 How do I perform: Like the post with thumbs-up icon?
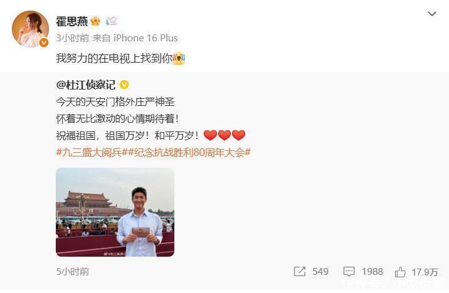pyautogui.click(x=400, y=272)
